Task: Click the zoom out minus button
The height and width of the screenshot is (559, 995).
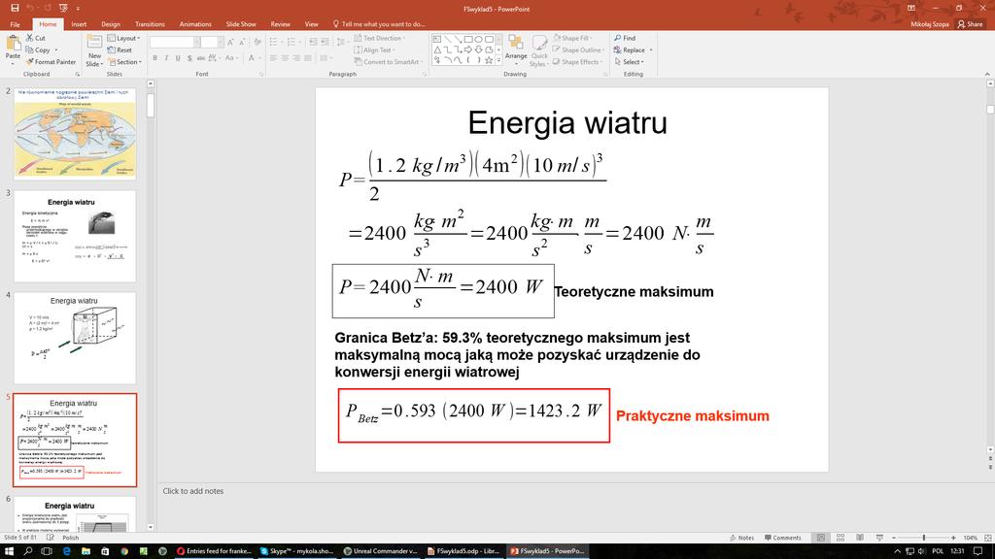Action: (x=894, y=538)
